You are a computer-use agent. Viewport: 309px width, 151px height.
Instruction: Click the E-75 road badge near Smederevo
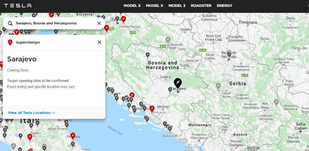pyautogui.click(x=245, y=76)
